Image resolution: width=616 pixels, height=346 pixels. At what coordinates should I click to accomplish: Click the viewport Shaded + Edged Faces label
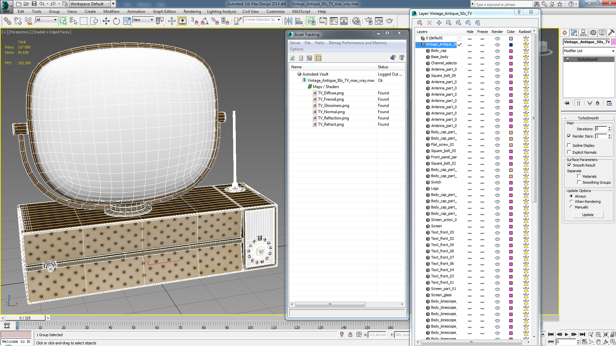51,32
